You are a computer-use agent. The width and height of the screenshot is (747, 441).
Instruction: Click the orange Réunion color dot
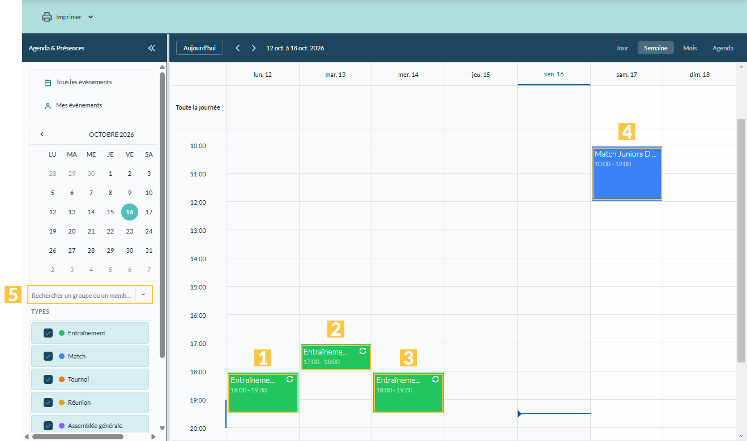(x=62, y=403)
